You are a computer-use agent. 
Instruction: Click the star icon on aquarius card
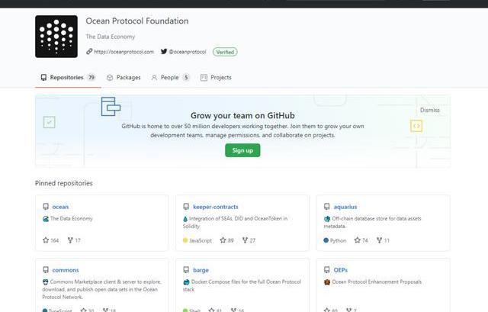tap(355, 240)
